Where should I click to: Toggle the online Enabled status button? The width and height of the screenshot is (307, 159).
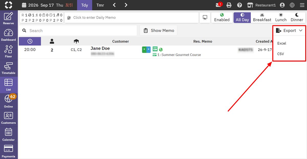(222, 18)
